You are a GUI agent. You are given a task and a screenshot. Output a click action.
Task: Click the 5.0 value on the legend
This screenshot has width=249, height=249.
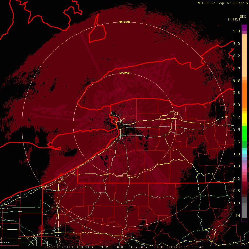click(237, 105)
